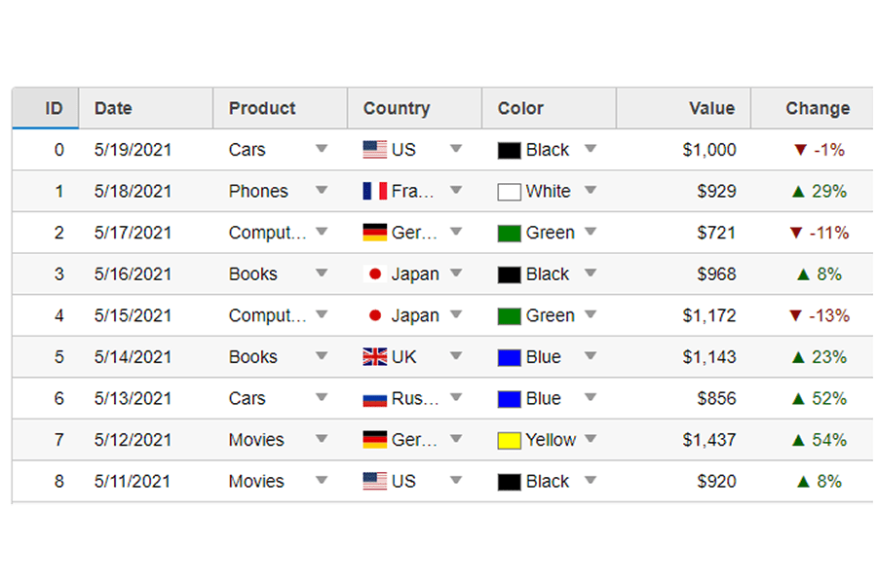Screen dimensions: 877x584
Task: Click the Japan flag in row 3
Action: point(375,274)
